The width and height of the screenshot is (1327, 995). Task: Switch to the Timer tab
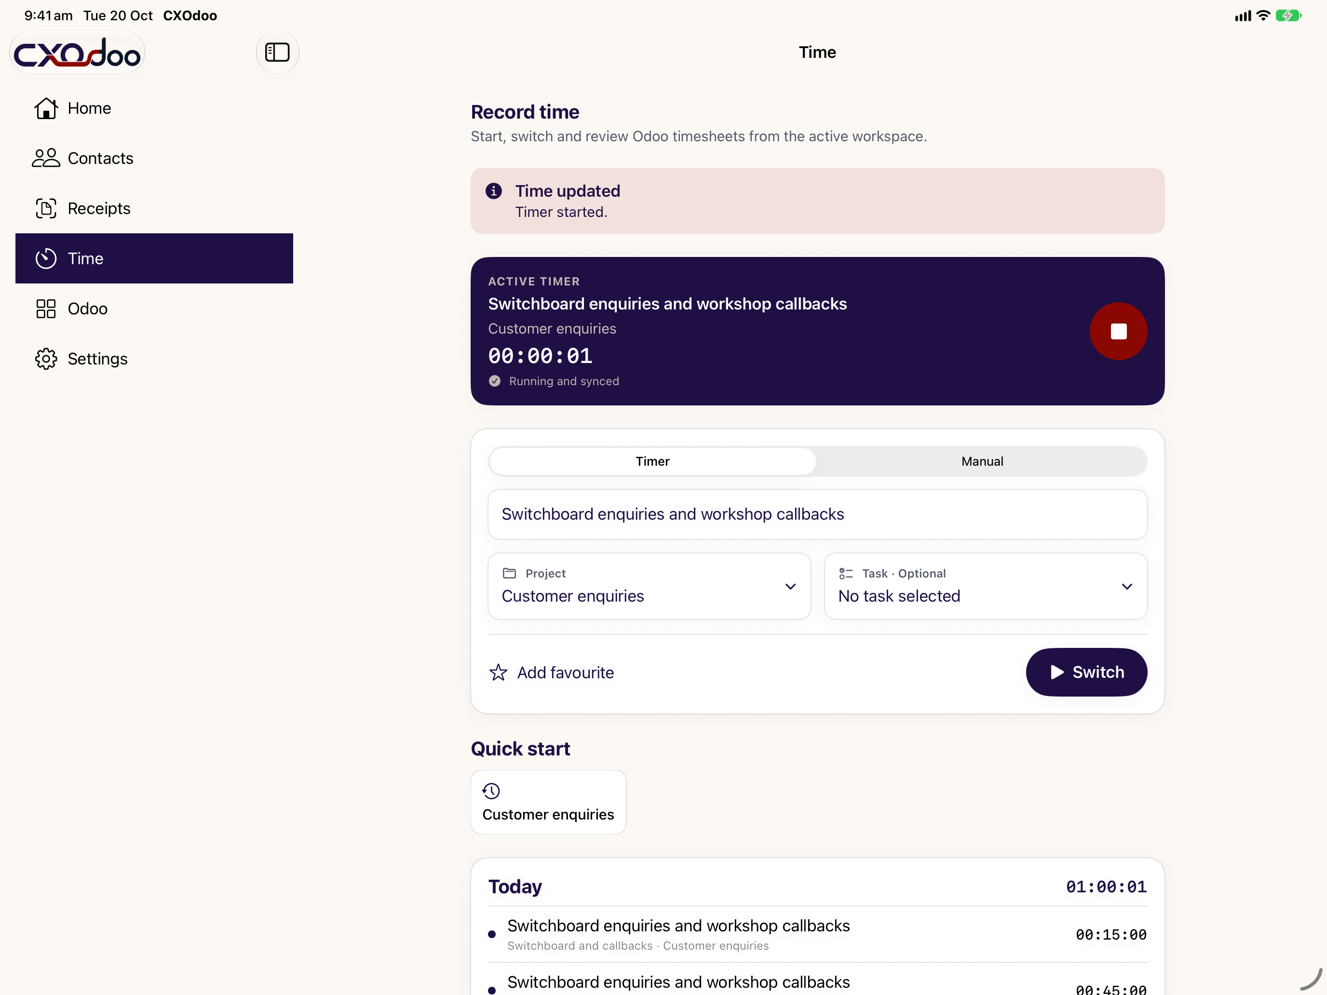tap(653, 461)
